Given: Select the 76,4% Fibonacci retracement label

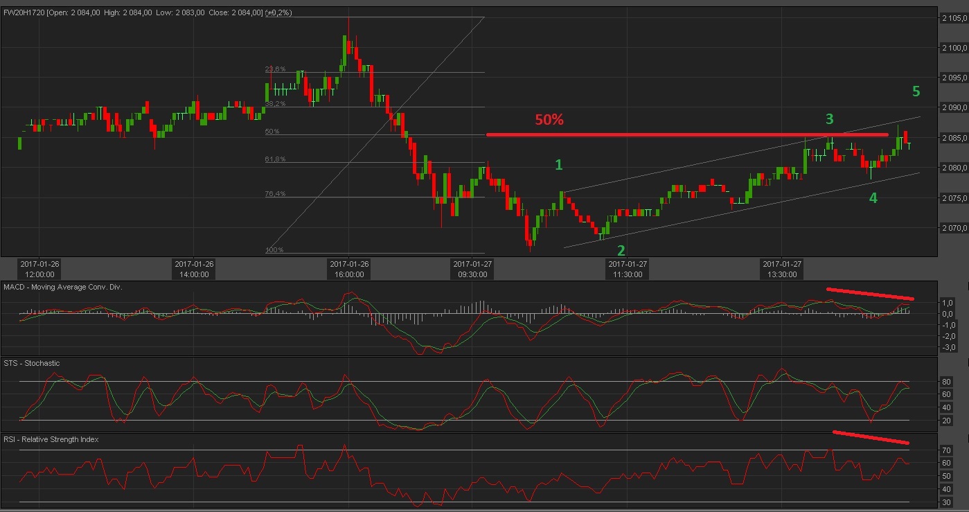Looking at the screenshot, I should pos(275,194).
